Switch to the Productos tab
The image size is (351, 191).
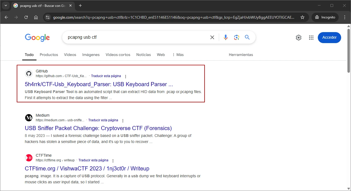pyautogui.click(x=49, y=55)
